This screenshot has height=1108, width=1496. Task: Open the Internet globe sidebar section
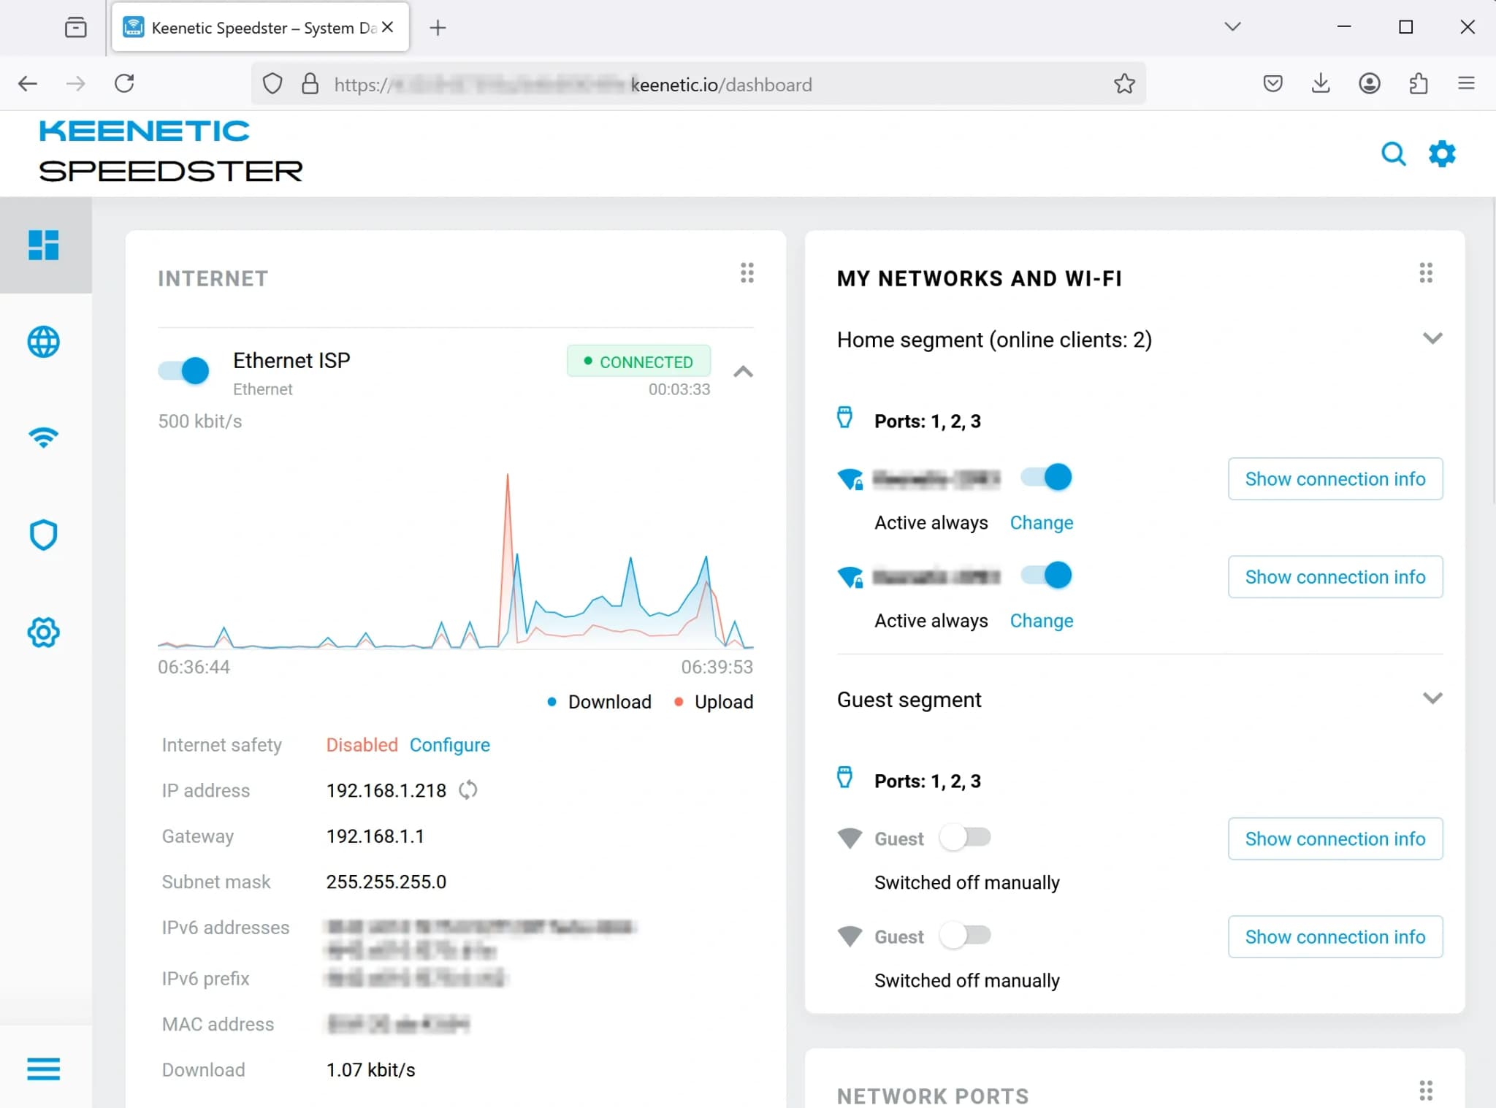pos(43,342)
